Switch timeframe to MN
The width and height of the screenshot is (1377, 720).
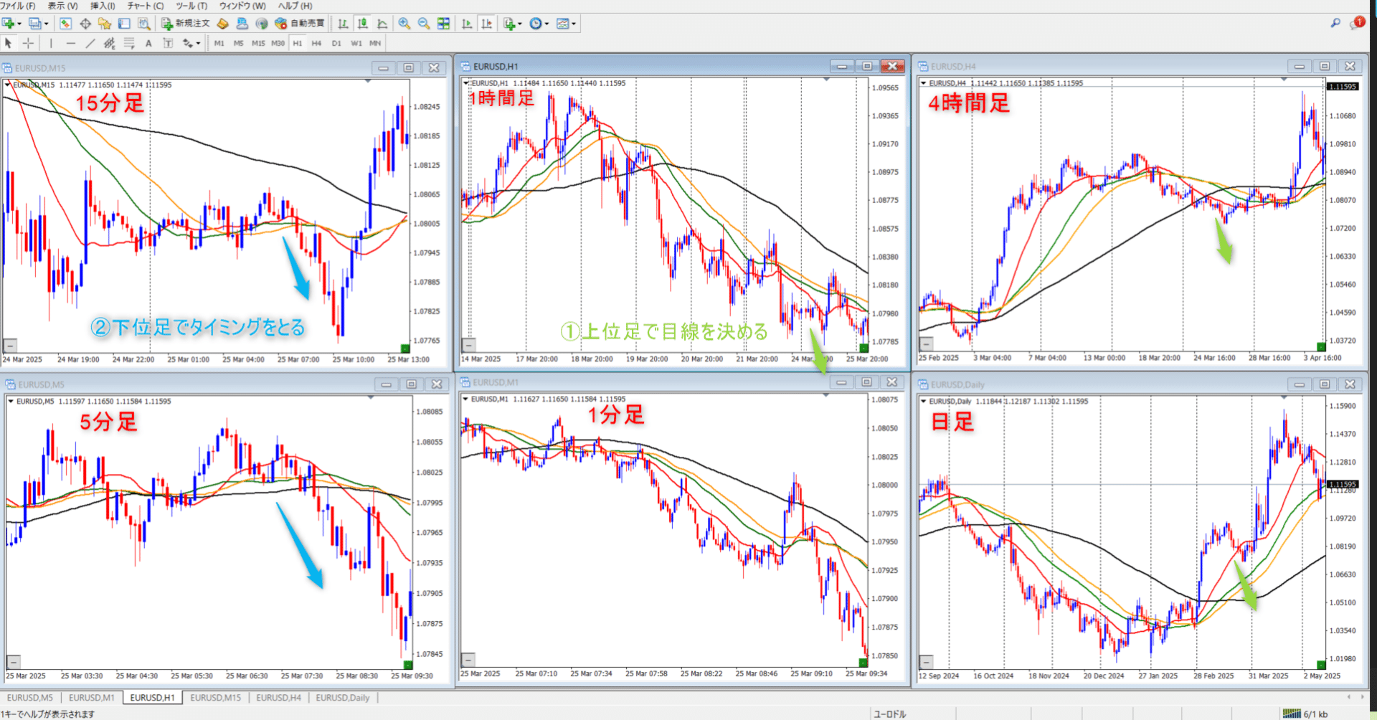(375, 43)
